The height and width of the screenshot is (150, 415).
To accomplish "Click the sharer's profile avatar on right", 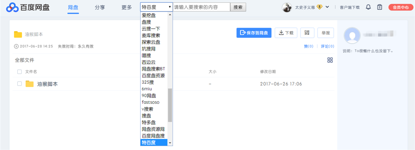I will [x=352, y=35].
